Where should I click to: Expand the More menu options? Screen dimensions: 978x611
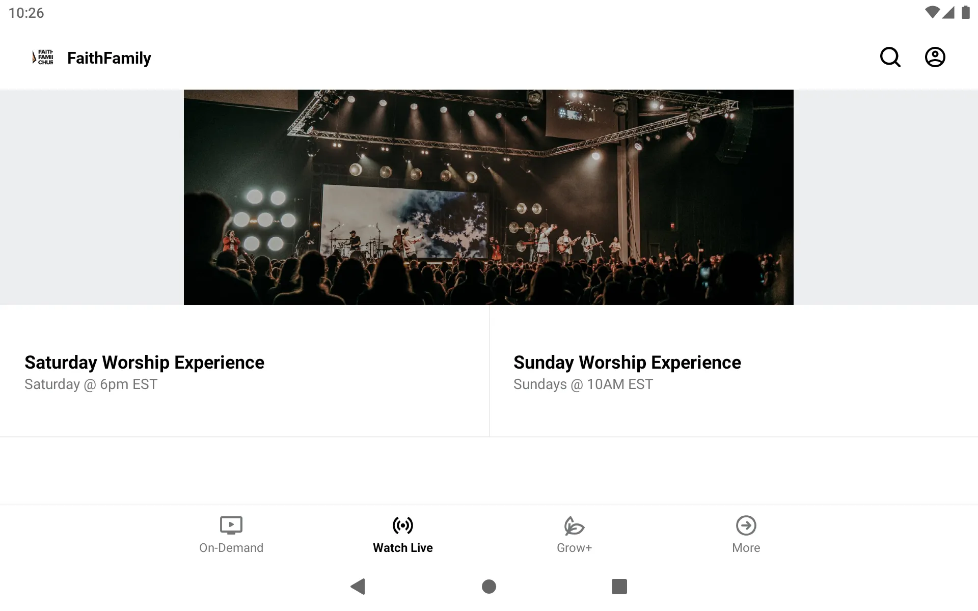(746, 534)
